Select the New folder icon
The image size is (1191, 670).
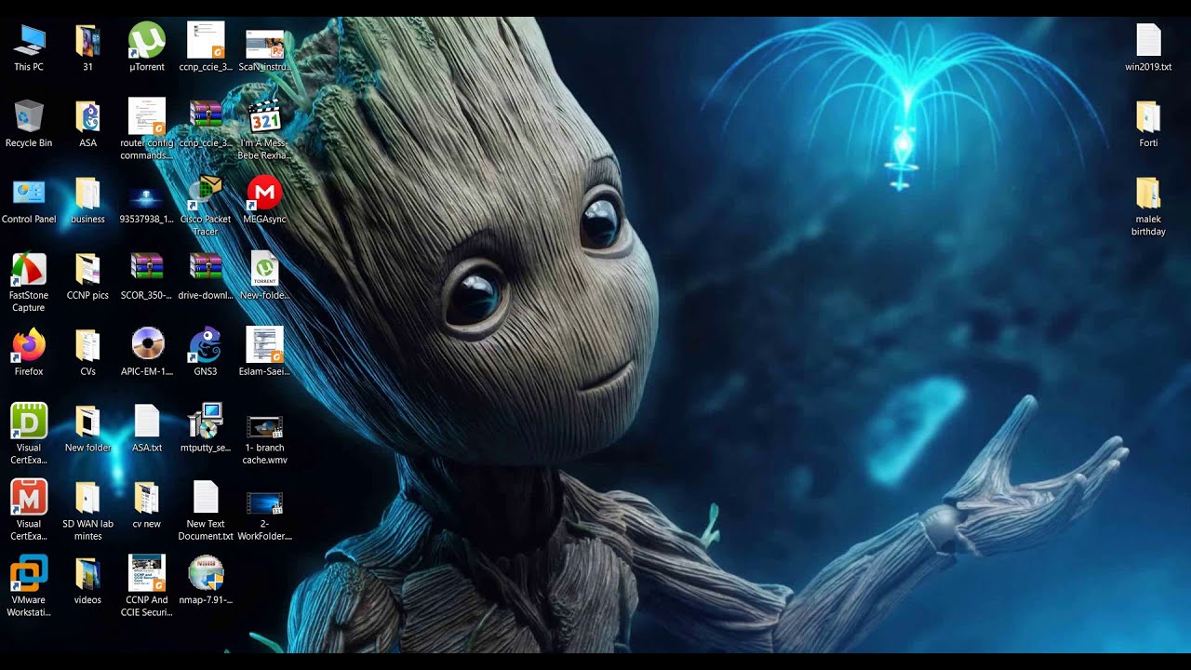[x=87, y=422]
